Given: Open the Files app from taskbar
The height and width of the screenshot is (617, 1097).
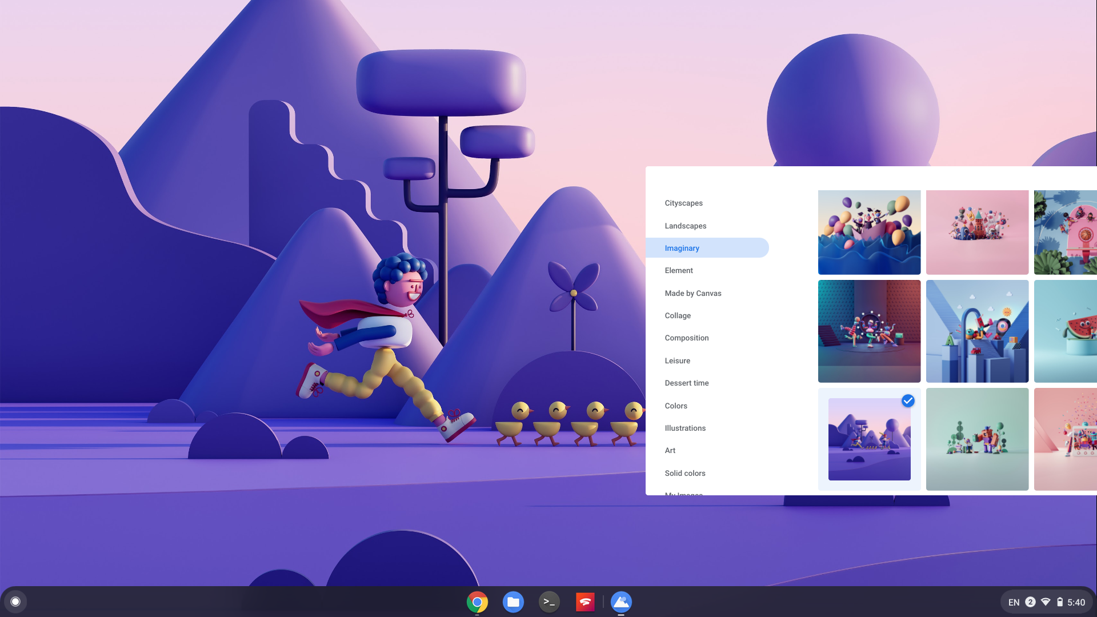Looking at the screenshot, I should coord(513,601).
